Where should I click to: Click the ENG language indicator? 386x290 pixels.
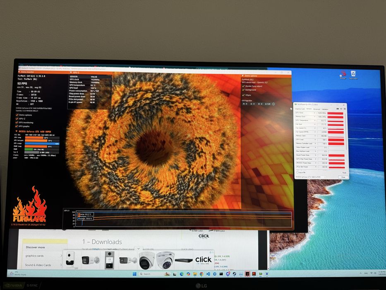pyautogui.click(x=366, y=273)
